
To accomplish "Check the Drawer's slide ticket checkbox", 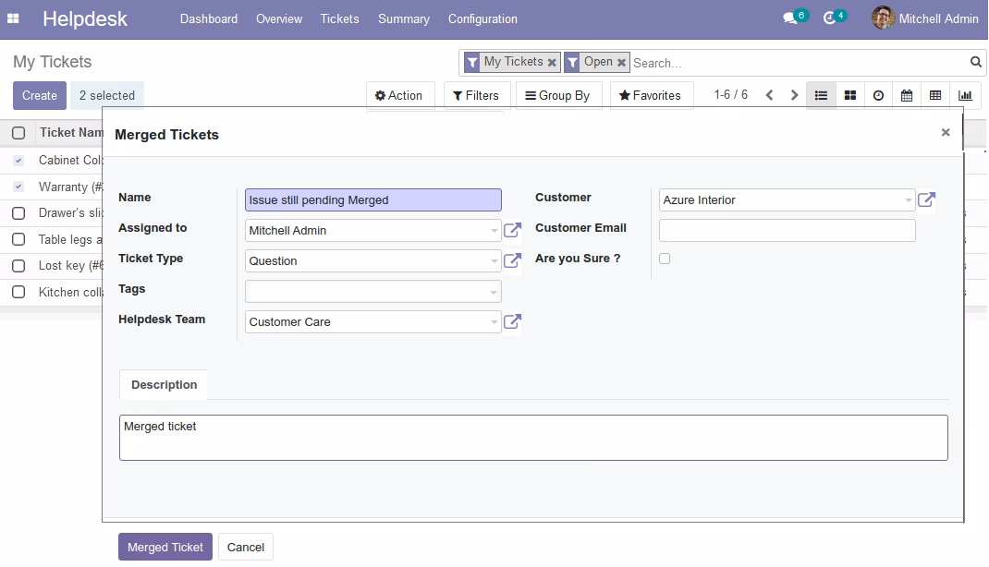I will click(18, 213).
